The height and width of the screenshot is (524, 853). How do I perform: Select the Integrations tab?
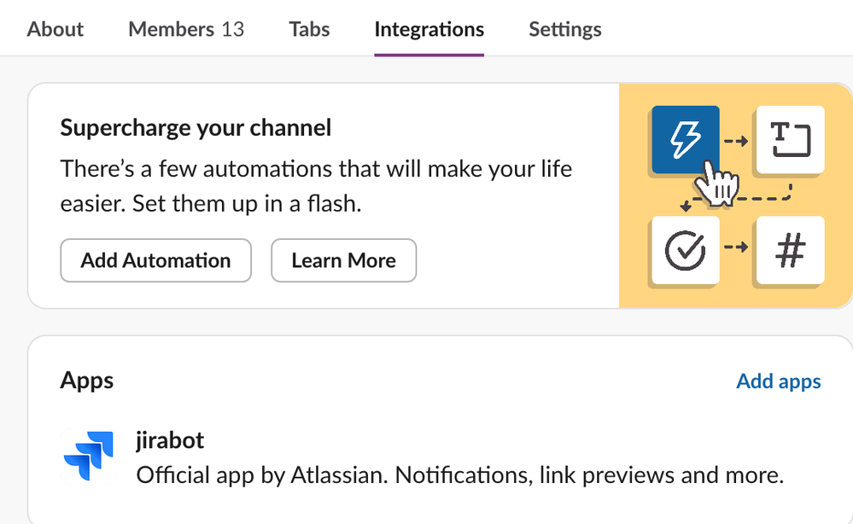429,28
